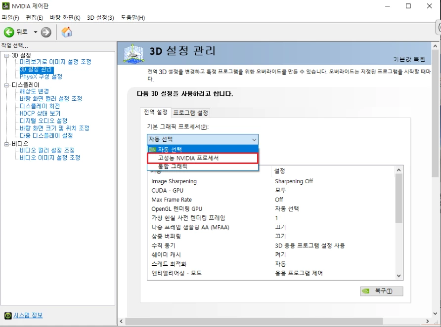Open 디지털 오디오 설정 page

point(44,121)
